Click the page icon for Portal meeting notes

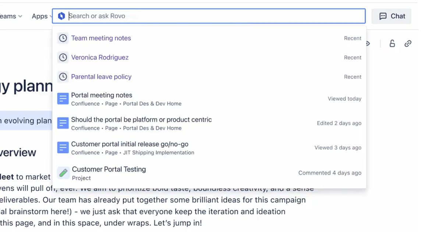(63, 99)
